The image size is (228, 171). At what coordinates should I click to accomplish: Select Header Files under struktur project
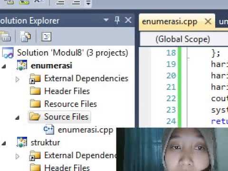click(x=67, y=168)
